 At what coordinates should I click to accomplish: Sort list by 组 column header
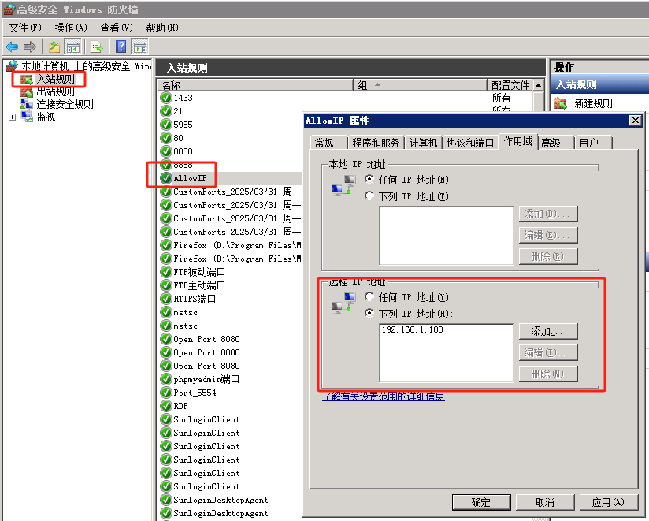[x=421, y=85]
